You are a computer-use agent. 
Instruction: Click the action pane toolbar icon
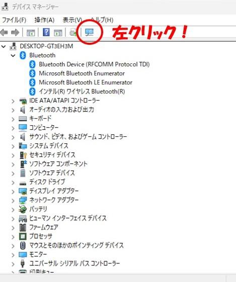(x=58, y=33)
